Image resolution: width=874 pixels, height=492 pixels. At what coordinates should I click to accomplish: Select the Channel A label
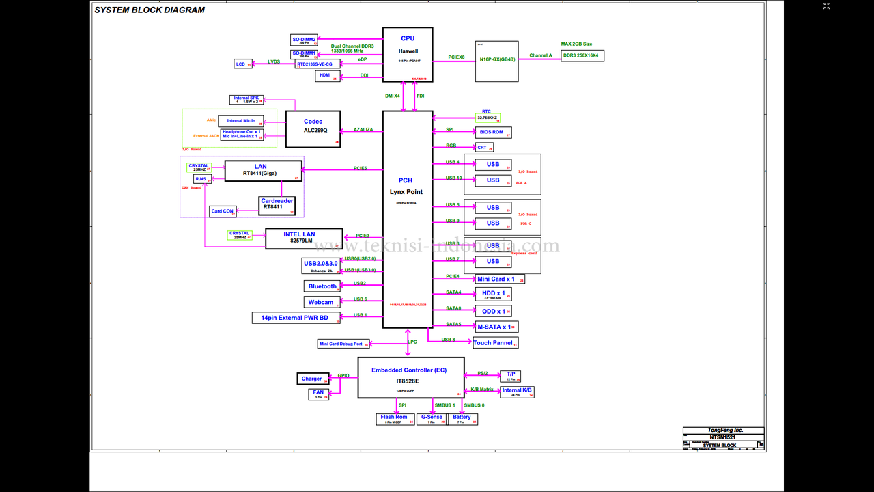pos(541,55)
